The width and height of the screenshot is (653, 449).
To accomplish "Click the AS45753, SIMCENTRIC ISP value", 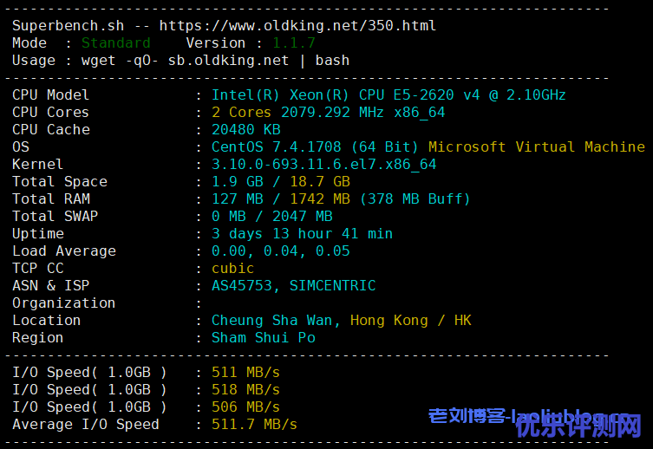I will pos(293,285).
